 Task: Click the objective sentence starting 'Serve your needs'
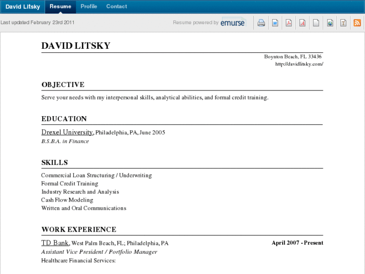click(x=155, y=98)
